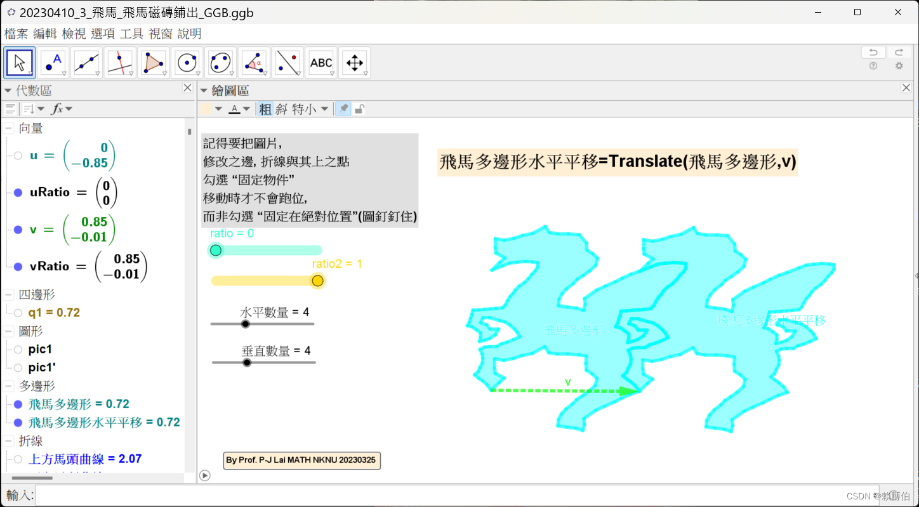Select the Move arrow tool

[19, 62]
